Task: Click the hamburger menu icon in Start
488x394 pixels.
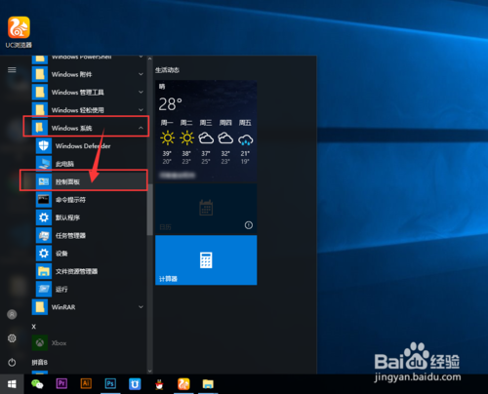Action: pyautogui.click(x=12, y=70)
